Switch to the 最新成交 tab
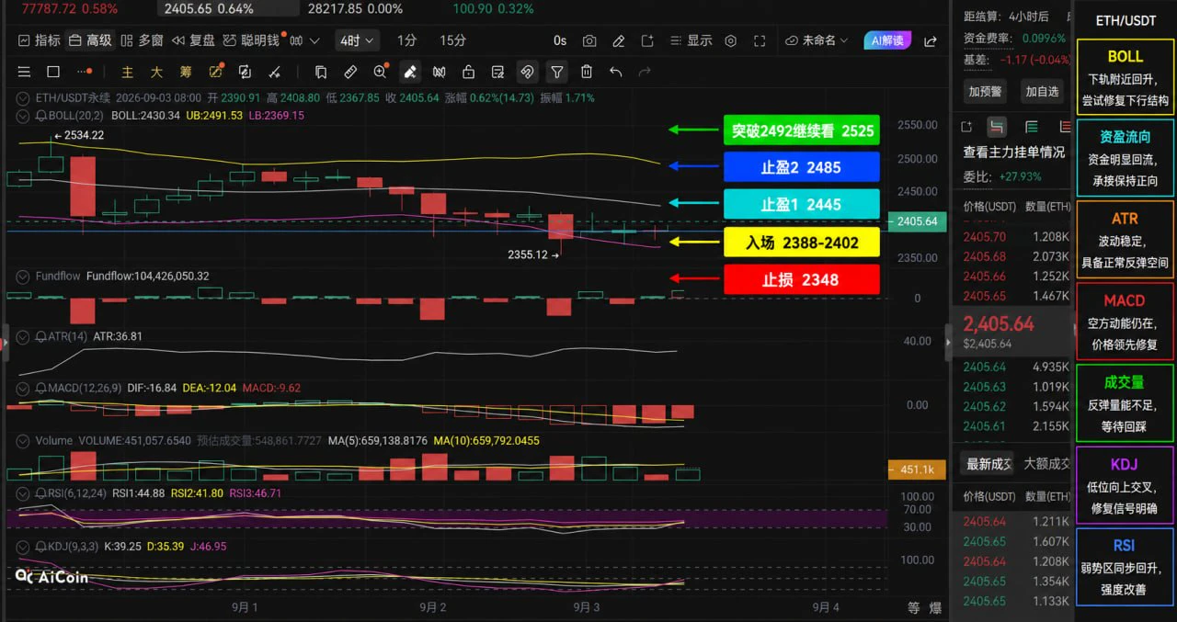 coord(988,464)
